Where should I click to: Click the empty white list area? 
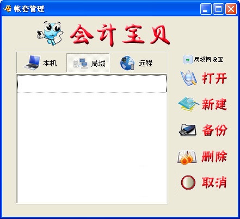point(92,148)
